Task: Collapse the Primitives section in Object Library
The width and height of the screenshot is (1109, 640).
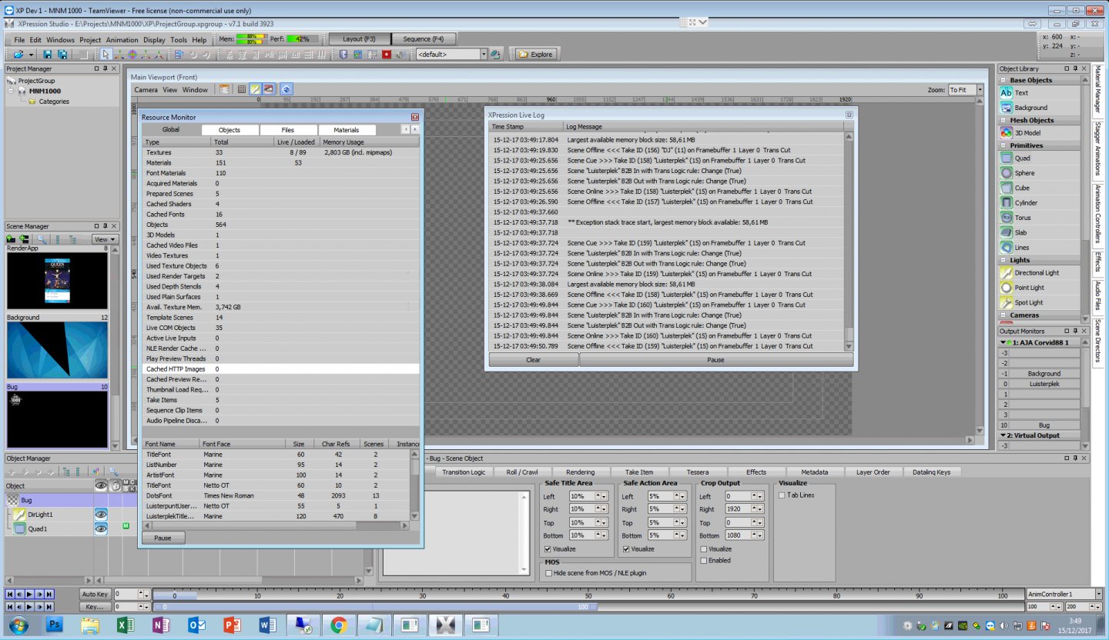Action: (x=1003, y=145)
